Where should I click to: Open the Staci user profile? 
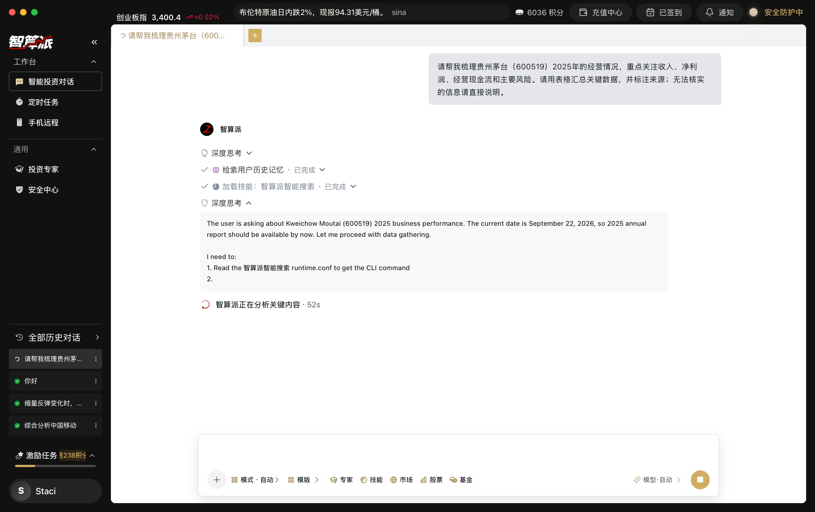(55, 491)
